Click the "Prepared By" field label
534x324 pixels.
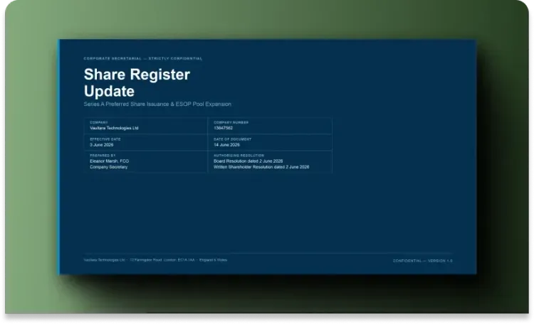coord(103,156)
